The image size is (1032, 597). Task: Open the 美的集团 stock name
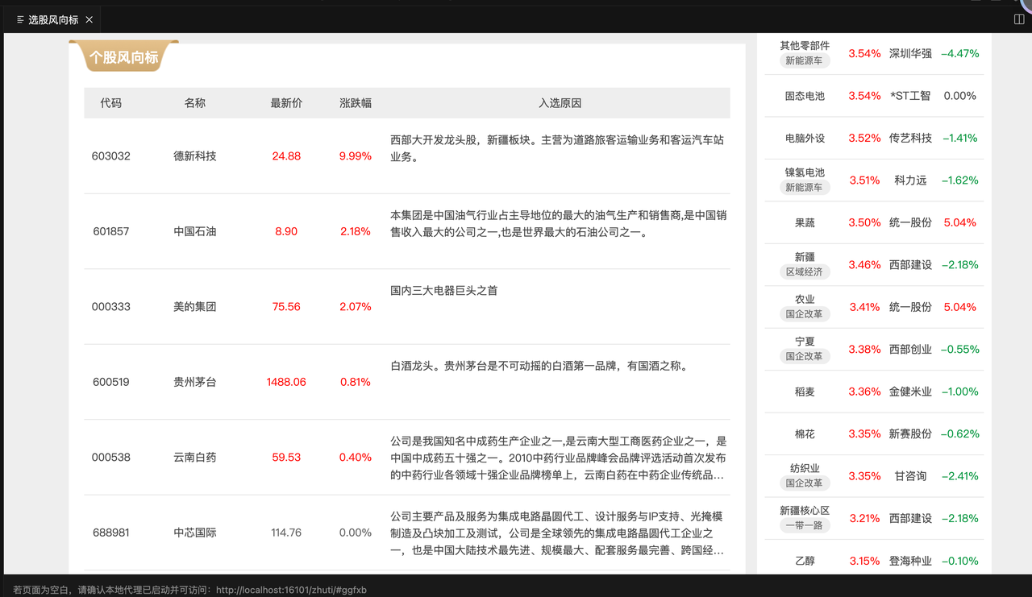tap(195, 307)
